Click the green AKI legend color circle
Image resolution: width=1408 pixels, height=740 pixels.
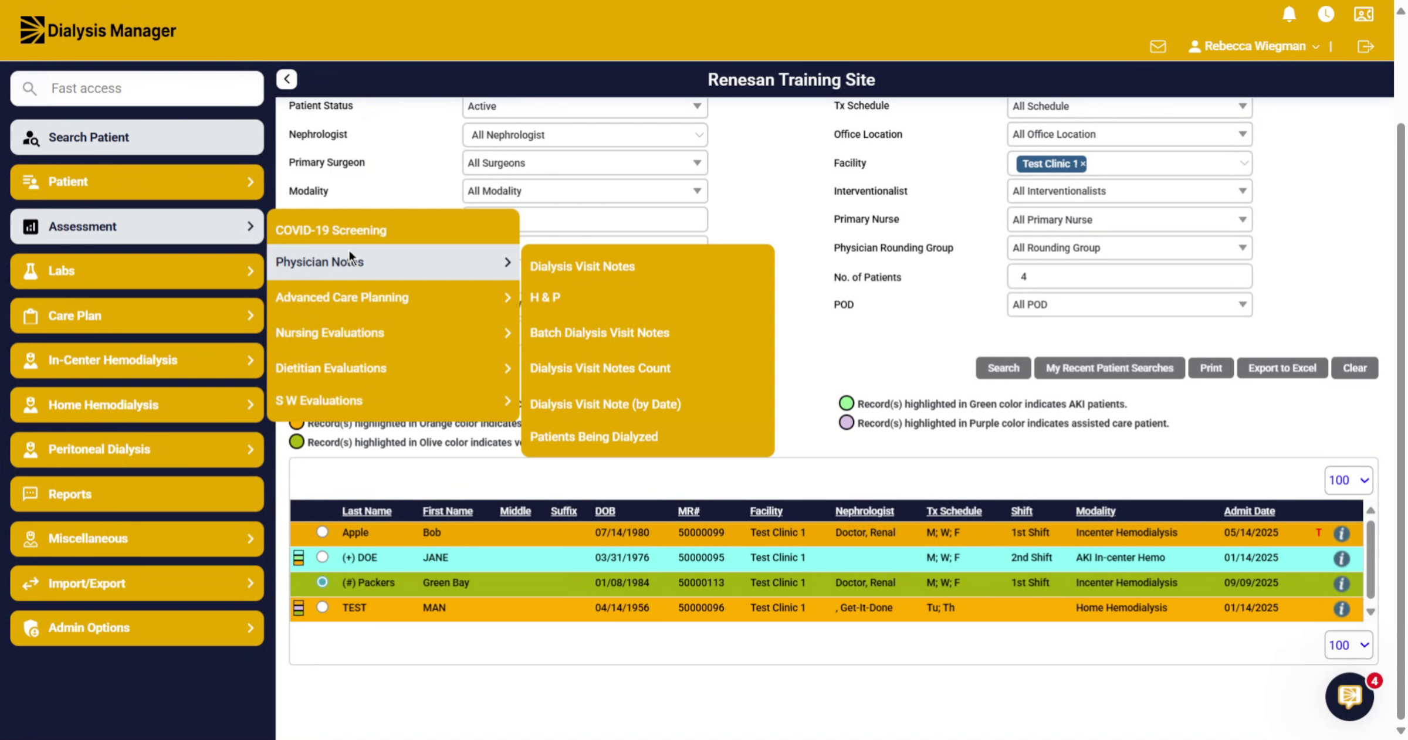coord(846,403)
